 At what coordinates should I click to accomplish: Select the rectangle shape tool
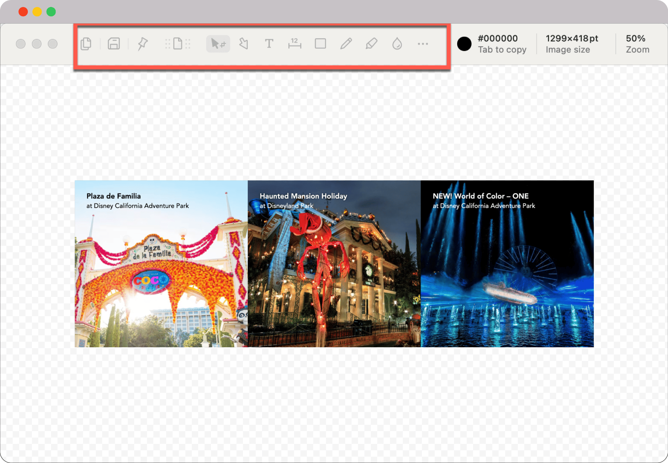tap(320, 44)
